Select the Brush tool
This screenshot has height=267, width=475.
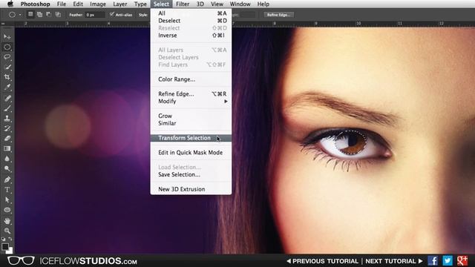click(7, 108)
